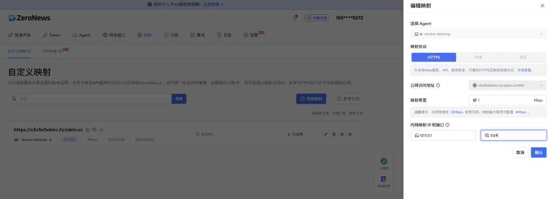
Task: Open the notification bell
Action: click(x=295, y=17)
